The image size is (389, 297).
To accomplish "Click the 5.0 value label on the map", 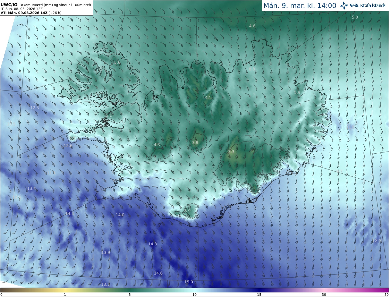I will click(355, 17).
